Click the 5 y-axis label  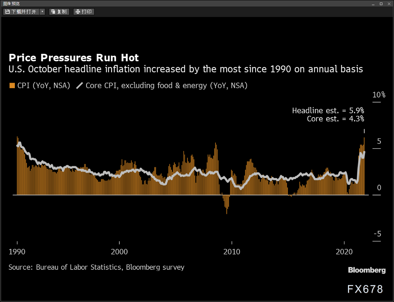pos(379,141)
